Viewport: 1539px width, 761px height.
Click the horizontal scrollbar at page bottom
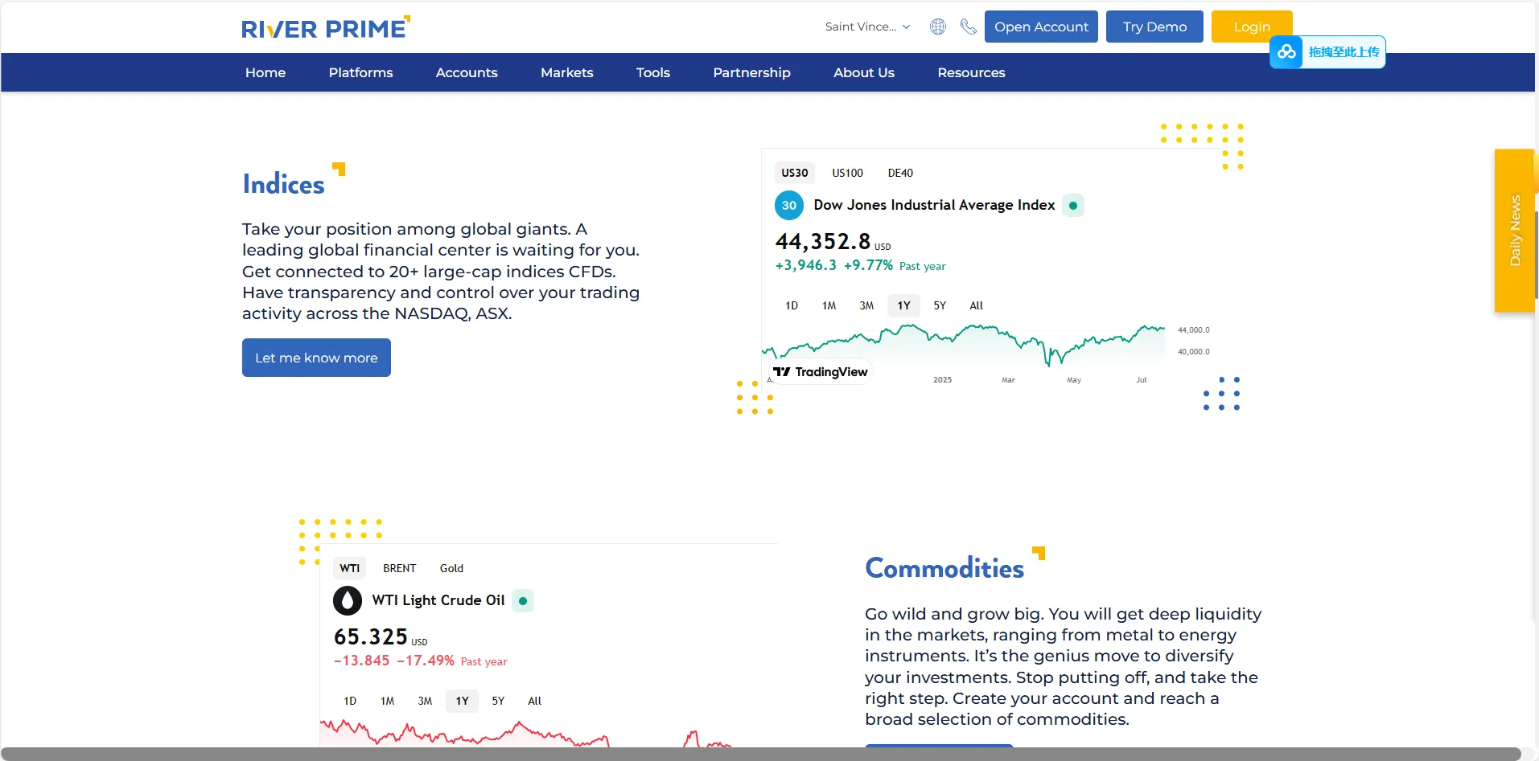click(760, 754)
